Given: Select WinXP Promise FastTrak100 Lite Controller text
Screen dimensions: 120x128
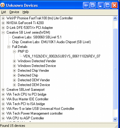Looking at the screenshot, I should click(x=40, y=18).
